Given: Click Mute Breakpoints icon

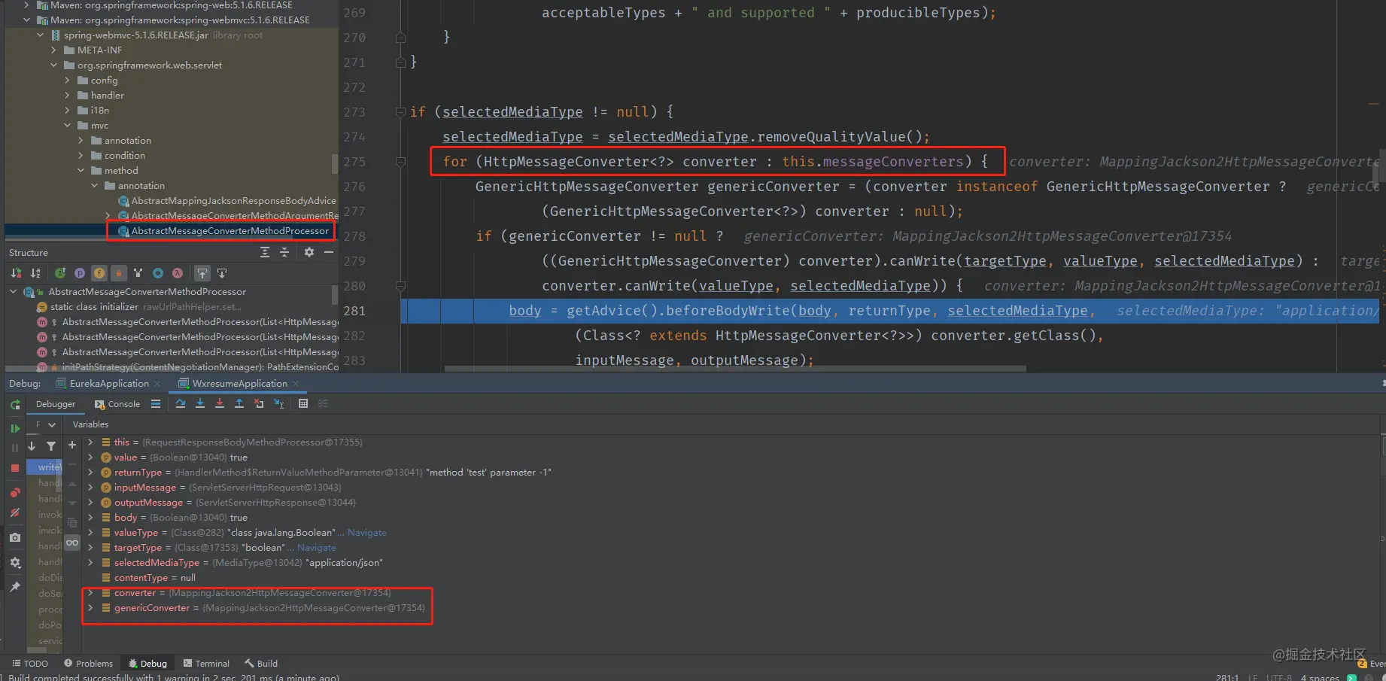Looking at the screenshot, I should (x=15, y=512).
